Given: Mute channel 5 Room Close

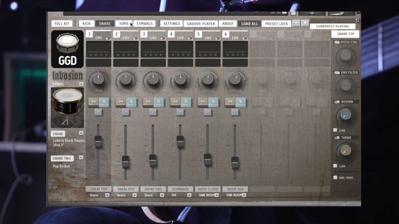Looking at the screenshot, I should click(203, 102).
